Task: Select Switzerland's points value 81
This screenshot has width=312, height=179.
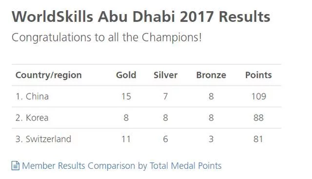Action: tap(258, 139)
